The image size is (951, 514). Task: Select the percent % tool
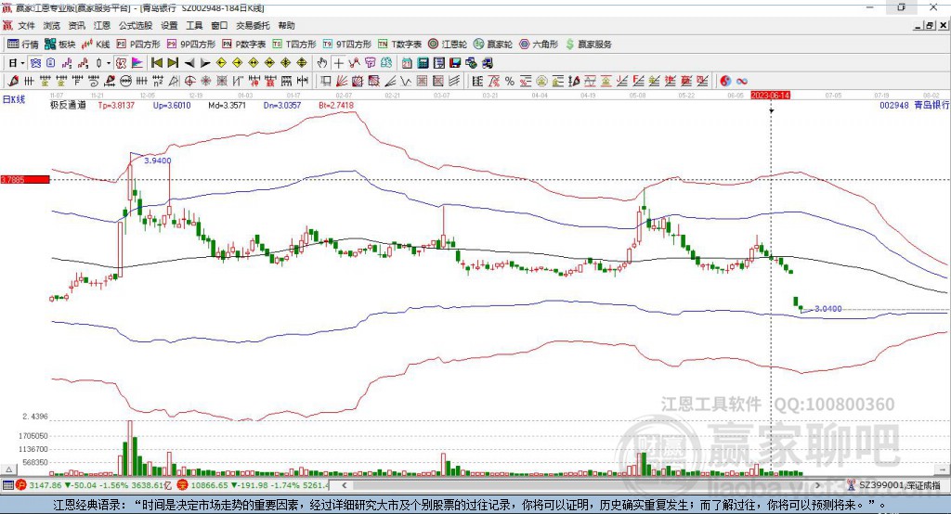[x=510, y=81]
